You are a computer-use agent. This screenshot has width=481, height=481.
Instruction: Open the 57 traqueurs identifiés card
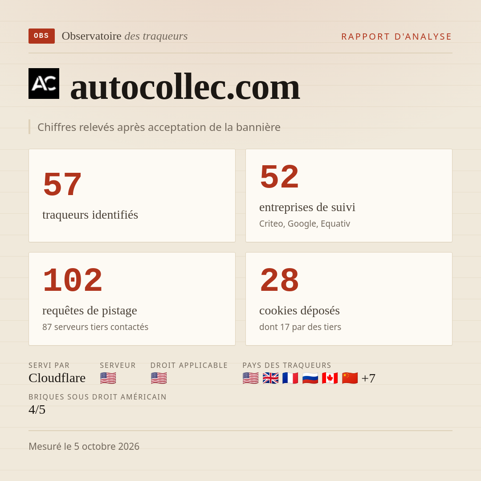(x=132, y=196)
